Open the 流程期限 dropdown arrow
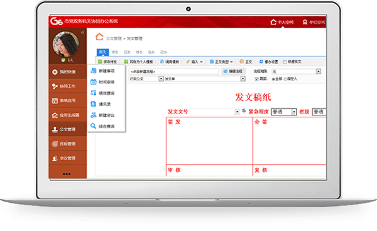 319,72
